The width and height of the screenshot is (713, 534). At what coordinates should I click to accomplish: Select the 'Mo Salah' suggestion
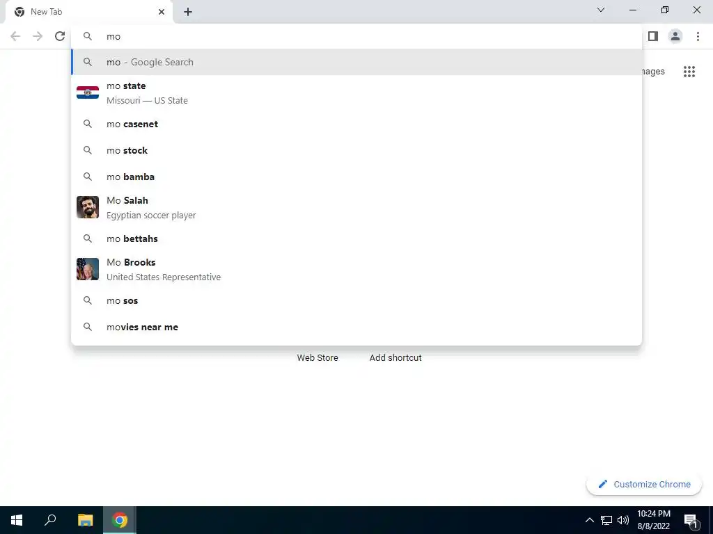356,207
